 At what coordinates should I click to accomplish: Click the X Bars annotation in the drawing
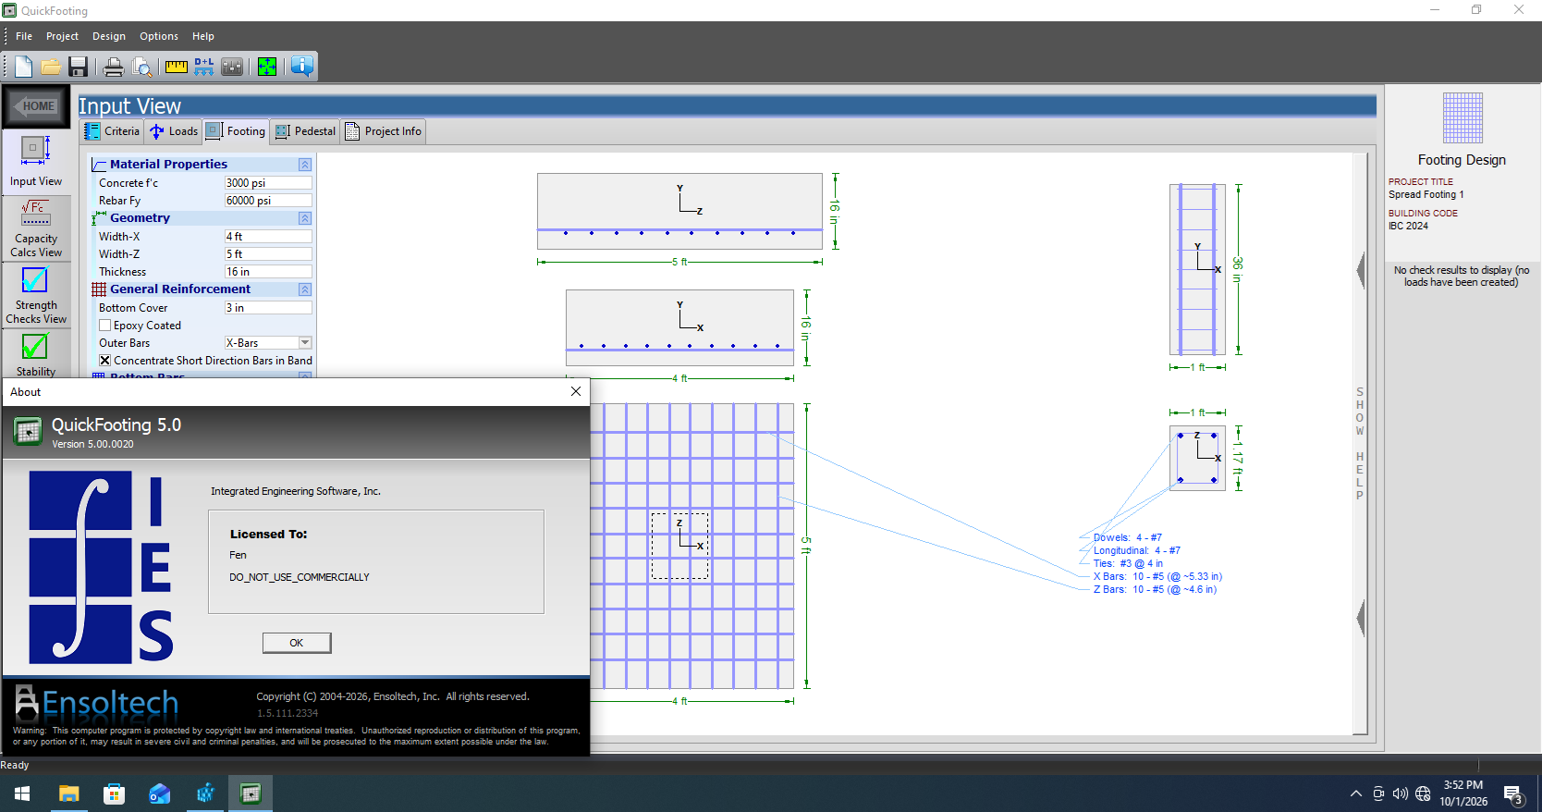(1157, 576)
